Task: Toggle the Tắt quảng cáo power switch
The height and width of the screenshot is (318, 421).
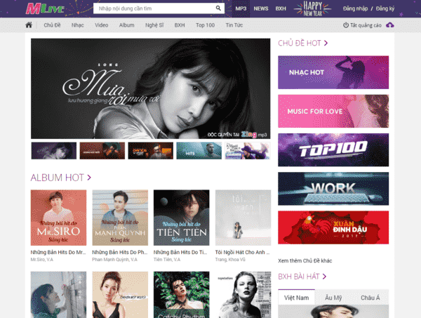Action: coord(345,25)
